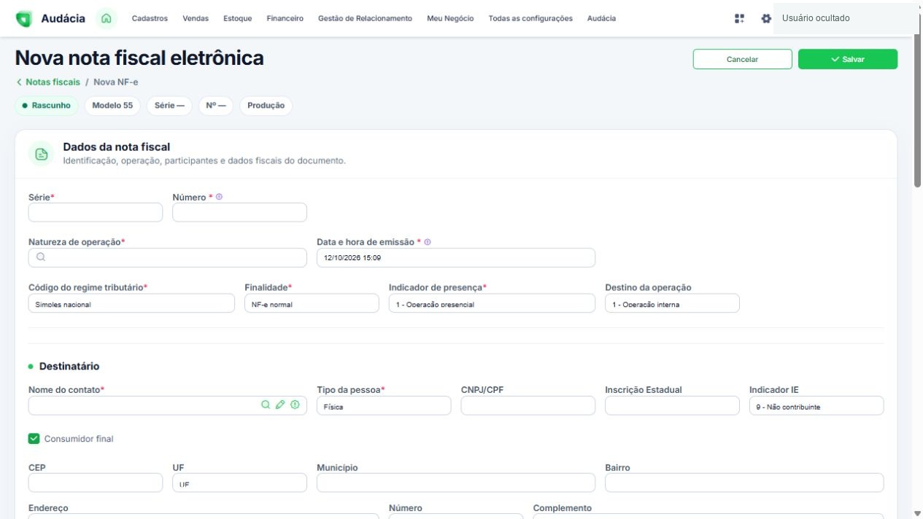This screenshot has height=519, width=923.
Task: Click the info icon inside Nome do contato
Action: [x=295, y=405]
